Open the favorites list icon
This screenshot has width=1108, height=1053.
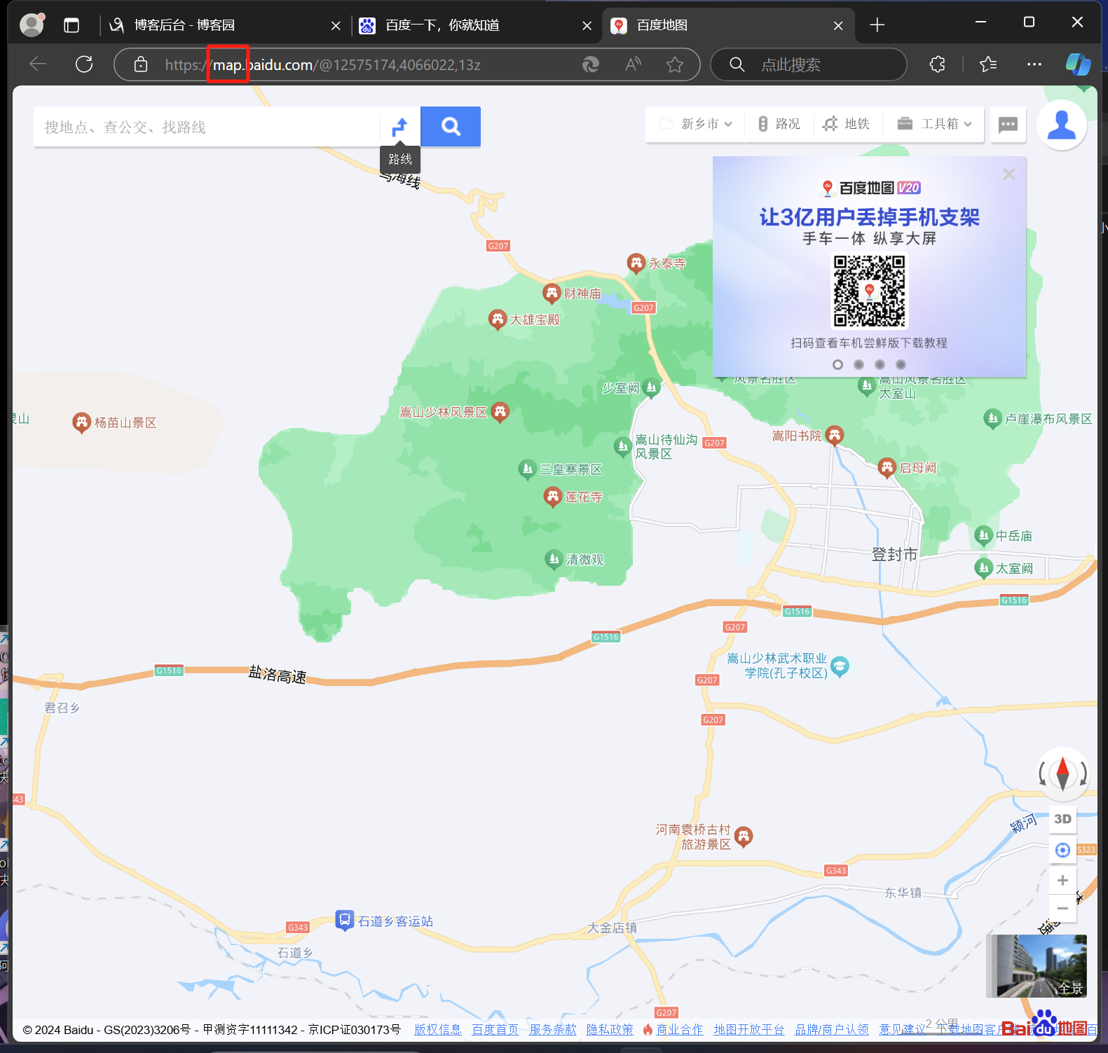988,64
